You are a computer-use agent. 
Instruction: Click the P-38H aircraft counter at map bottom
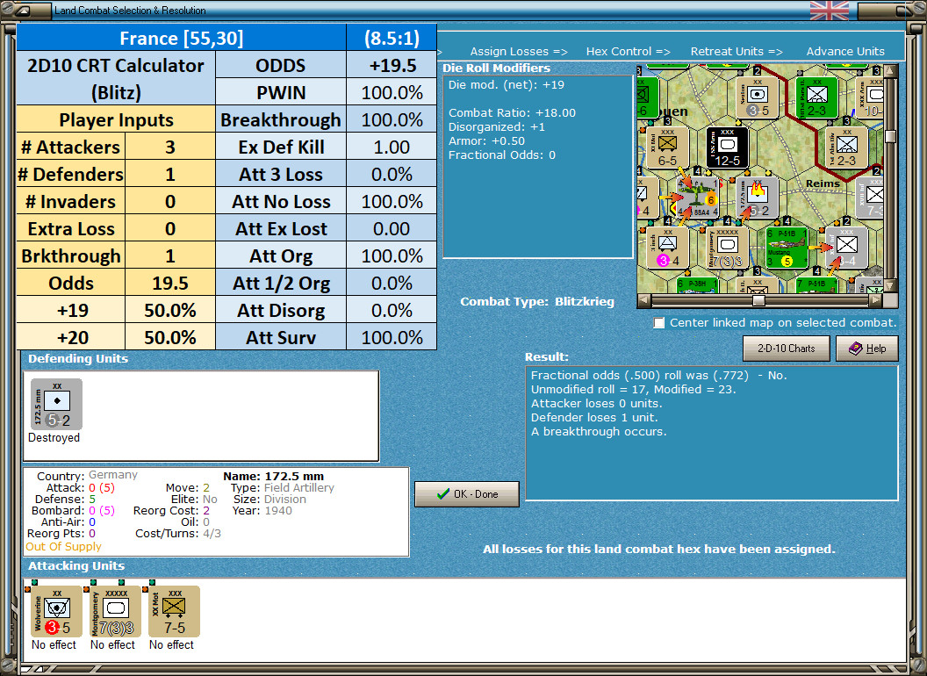click(x=697, y=285)
